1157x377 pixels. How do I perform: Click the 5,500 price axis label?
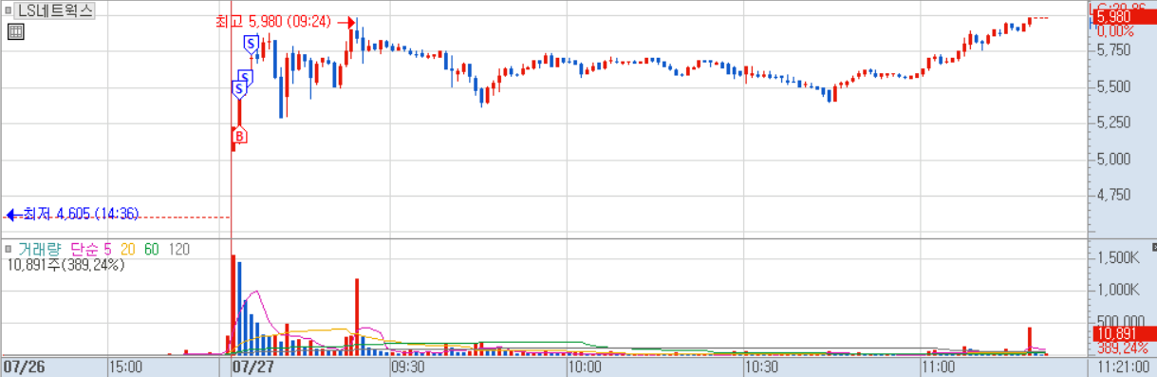[x=1112, y=86]
